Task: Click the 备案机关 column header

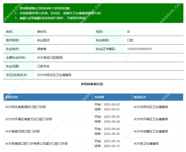Action: [140, 97]
